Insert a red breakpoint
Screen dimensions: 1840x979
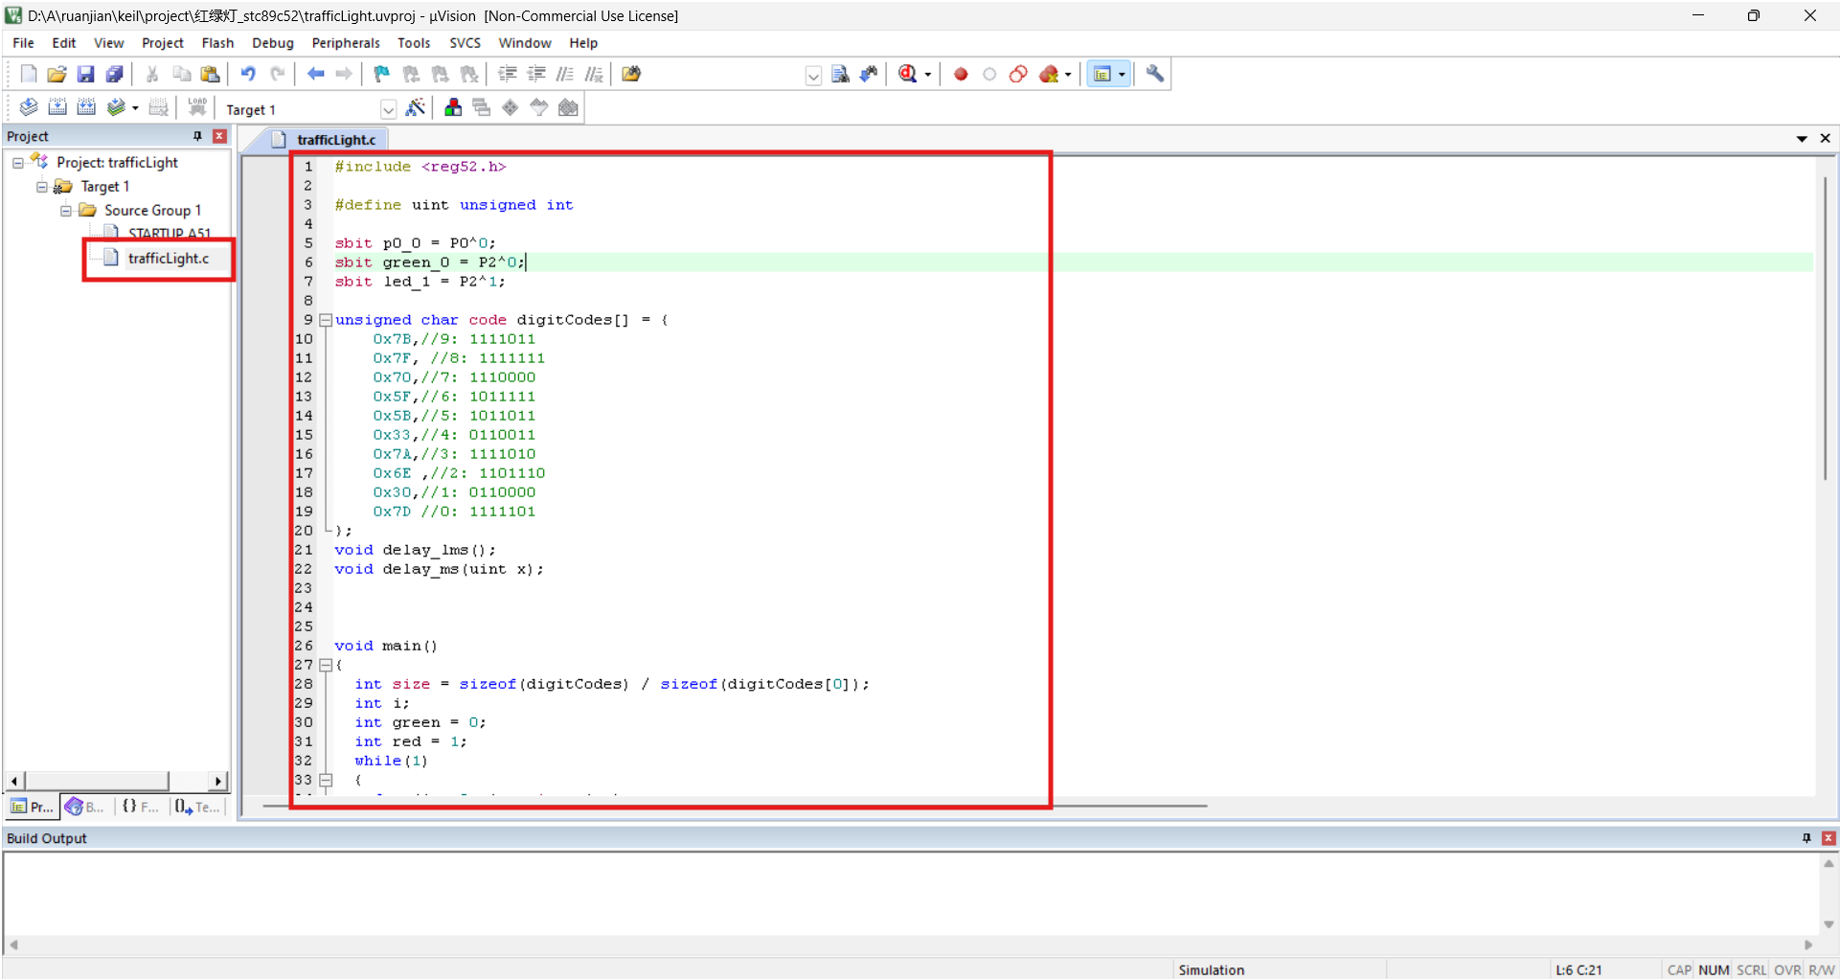click(x=961, y=74)
